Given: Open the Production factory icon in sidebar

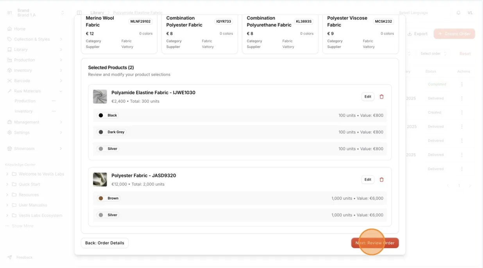Looking at the screenshot, I should point(10,60).
